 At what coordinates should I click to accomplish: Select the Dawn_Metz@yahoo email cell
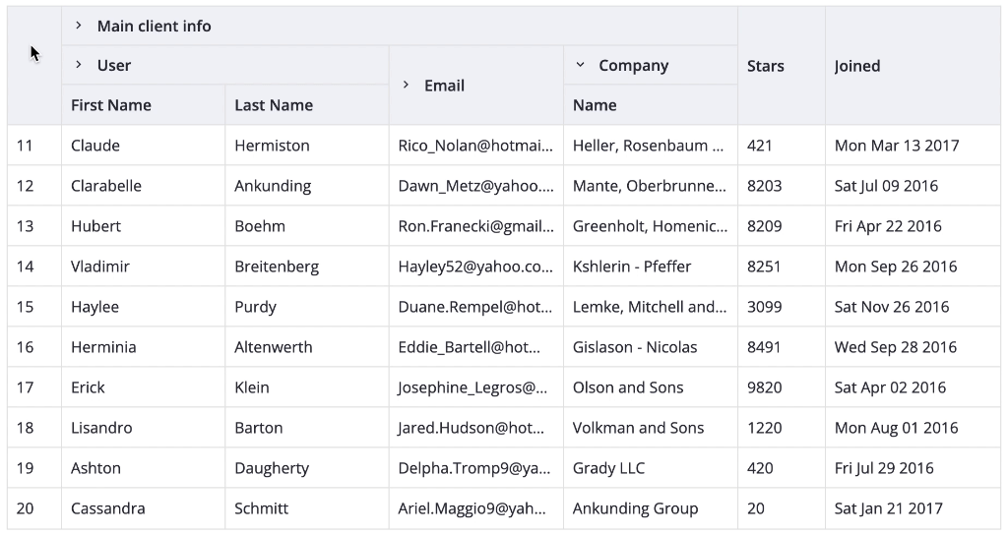tap(476, 186)
